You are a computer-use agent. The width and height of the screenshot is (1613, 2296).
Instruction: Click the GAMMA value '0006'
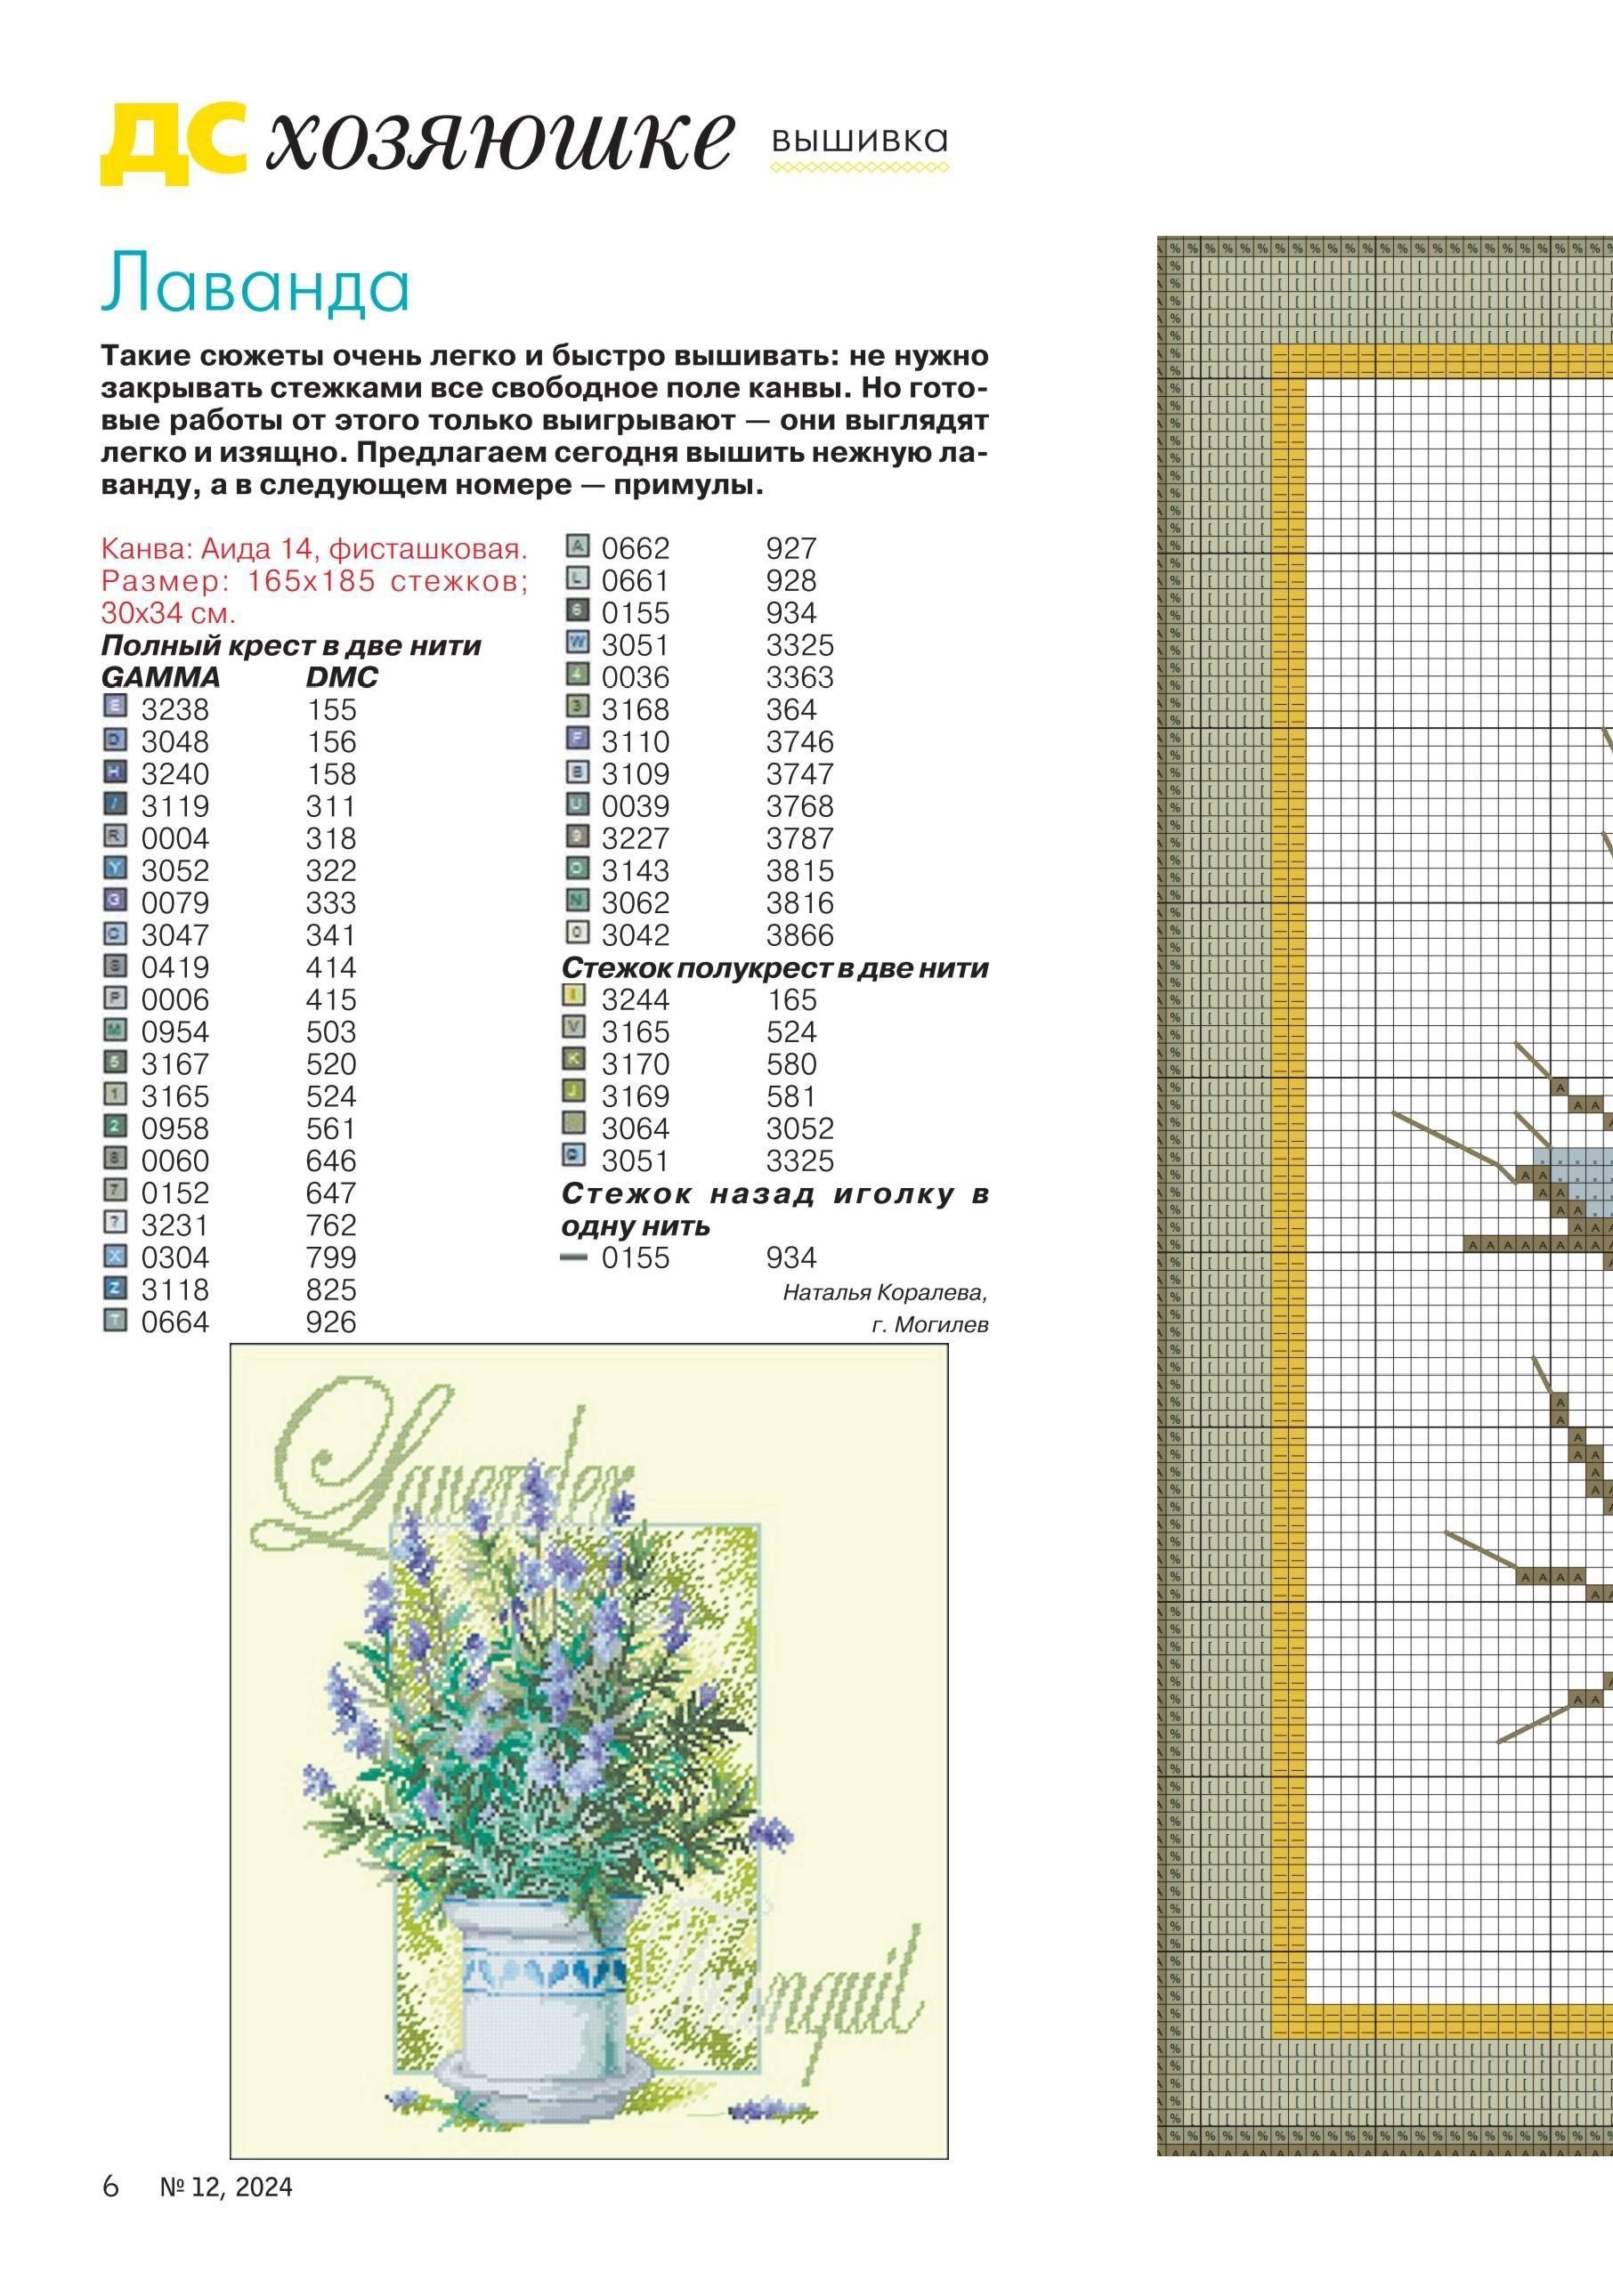click(x=175, y=999)
